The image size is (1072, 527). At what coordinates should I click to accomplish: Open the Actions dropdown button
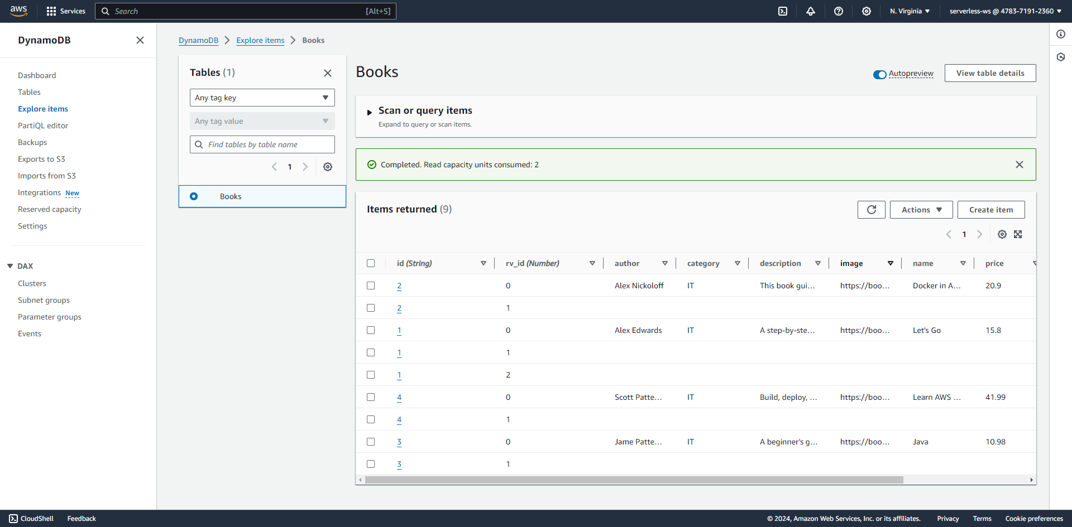(x=921, y=210)
